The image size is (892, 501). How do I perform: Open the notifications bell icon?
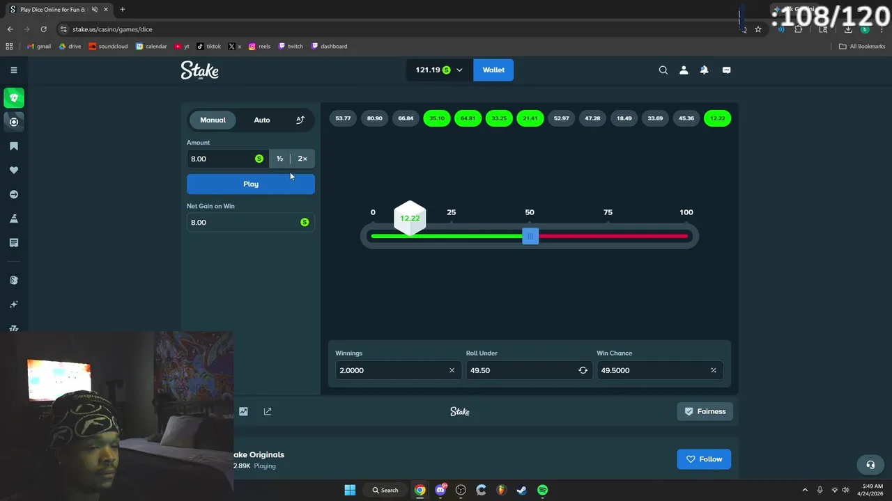(x=705, y=70)
